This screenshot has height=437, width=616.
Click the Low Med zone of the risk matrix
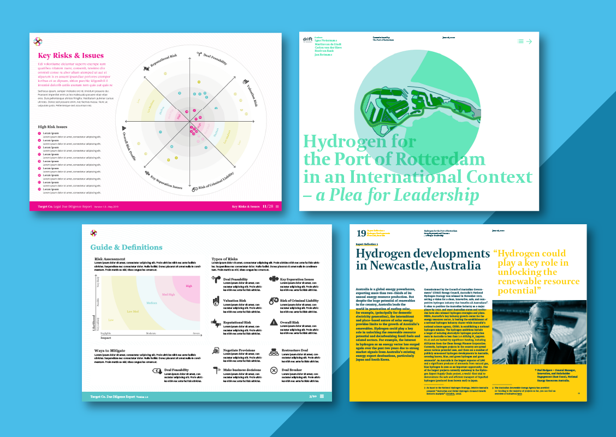click(133, 312)
